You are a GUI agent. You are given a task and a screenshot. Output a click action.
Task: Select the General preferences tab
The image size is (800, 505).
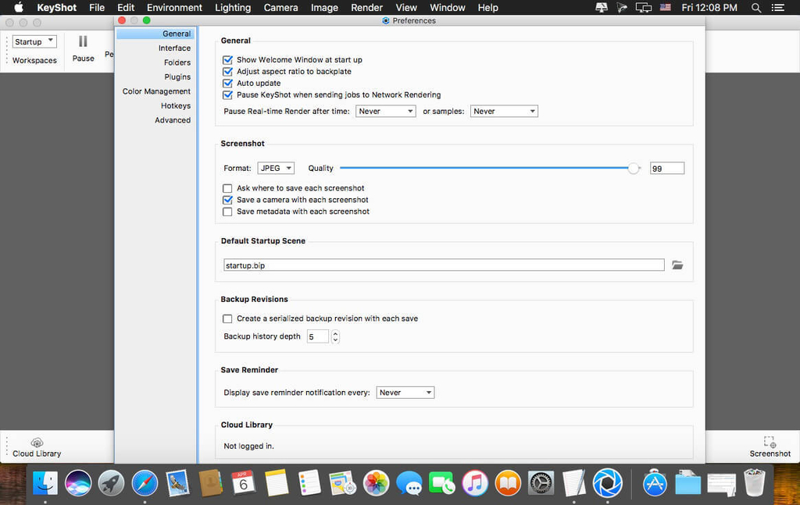[x=155, y=34]
